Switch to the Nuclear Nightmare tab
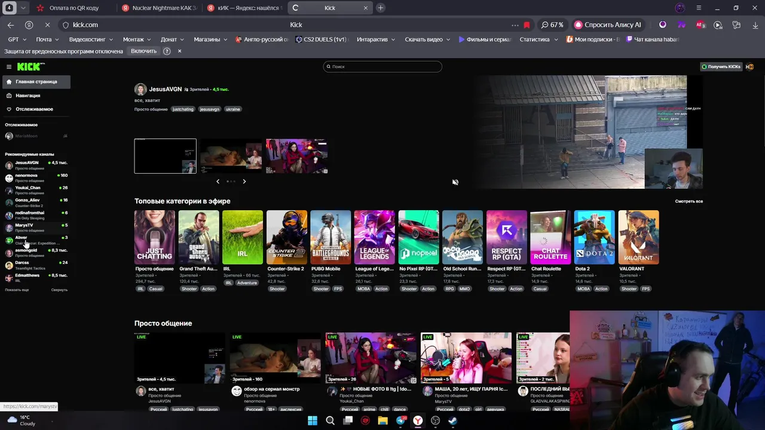765x430 pixels. pyautogui.click(x=159, y=8)
